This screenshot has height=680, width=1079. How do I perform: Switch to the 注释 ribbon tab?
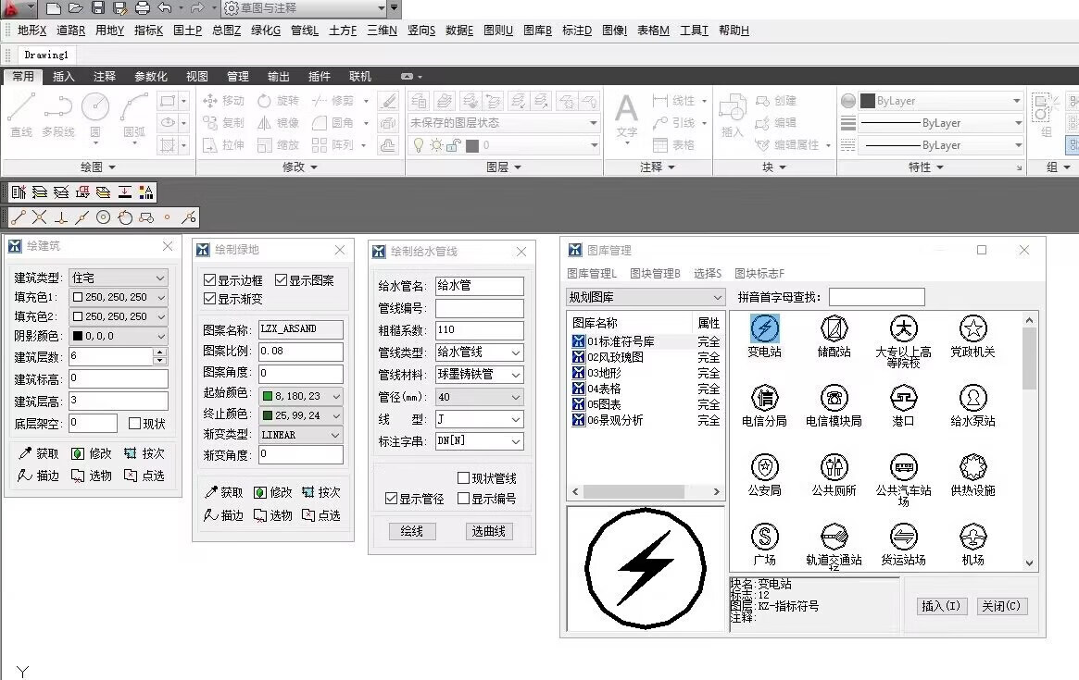click(x=105, y=77)
